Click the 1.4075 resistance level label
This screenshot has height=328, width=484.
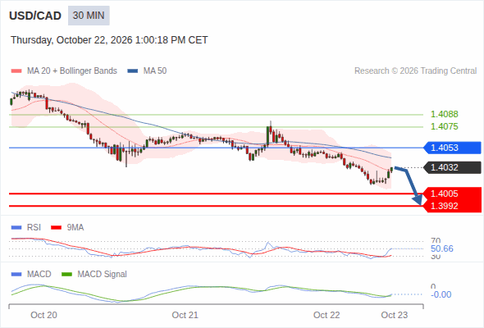click(444, 126)
